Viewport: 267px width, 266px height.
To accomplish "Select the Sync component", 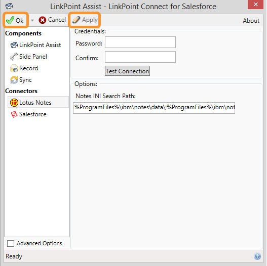I will click(25, 80).
